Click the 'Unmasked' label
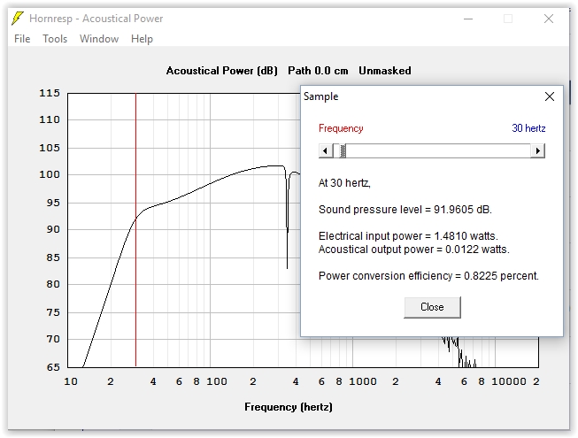 click(x=385, y=71)
